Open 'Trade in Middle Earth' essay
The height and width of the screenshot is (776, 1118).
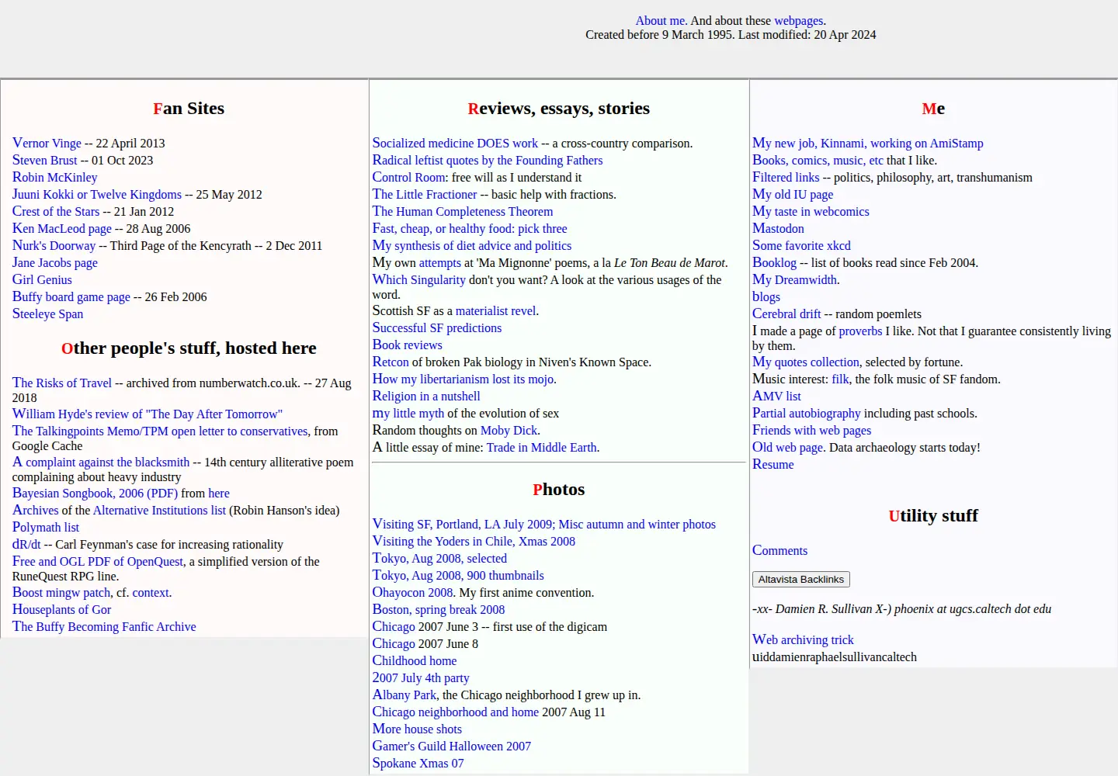tap(541, 447)
